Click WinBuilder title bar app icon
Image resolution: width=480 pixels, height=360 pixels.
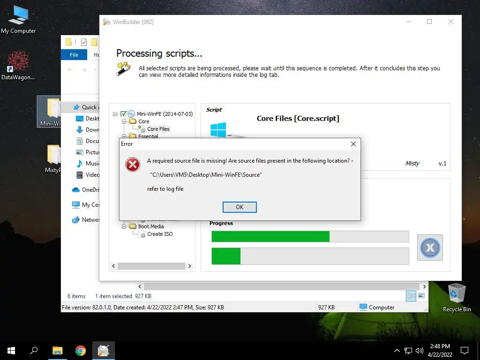point(106,22)
